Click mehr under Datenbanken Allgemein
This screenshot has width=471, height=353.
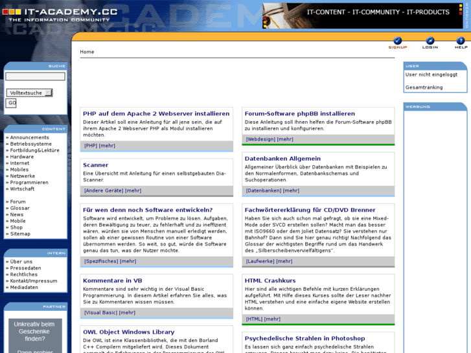[x=291, y=190]
